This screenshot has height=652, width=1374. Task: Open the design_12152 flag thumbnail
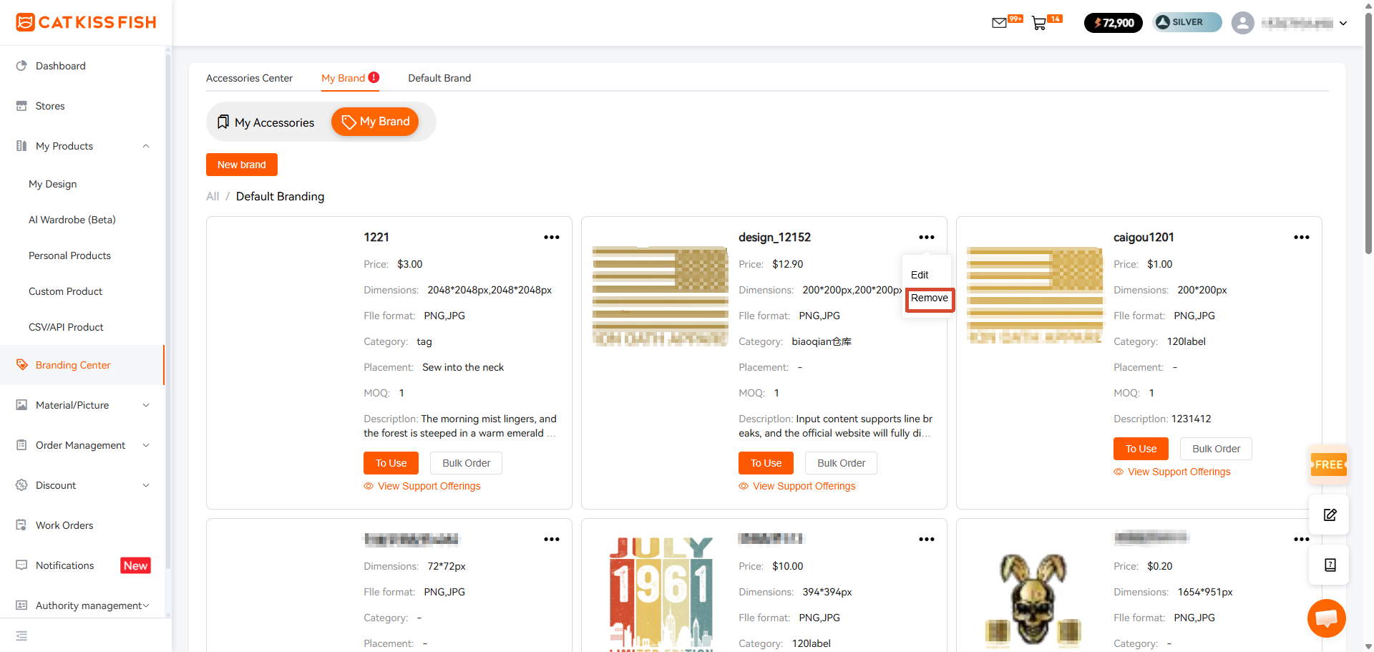(661, 296)
